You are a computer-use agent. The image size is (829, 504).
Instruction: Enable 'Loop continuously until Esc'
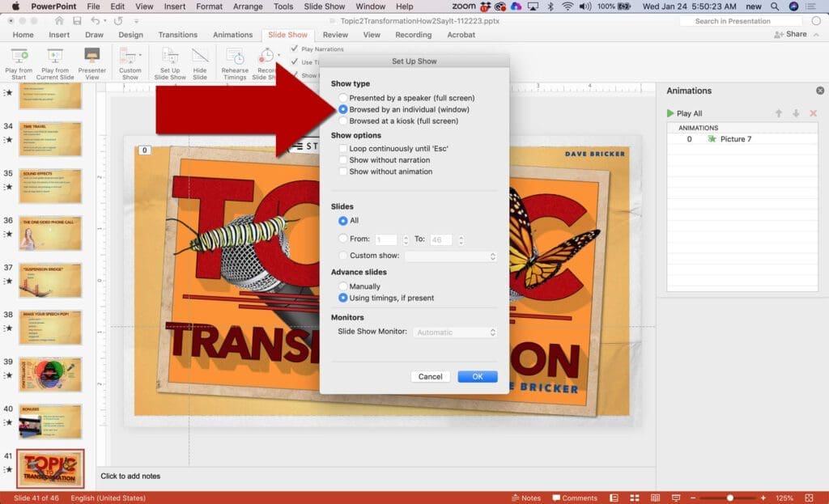[x=342, y=149]
